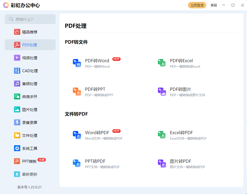Click the description PDF一键转换成图片文件
Image resolution: width=247 pixels, height=194 pixels.
[188, 95]
